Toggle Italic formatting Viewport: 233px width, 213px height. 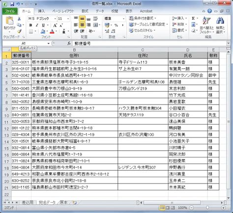(37, 25)
